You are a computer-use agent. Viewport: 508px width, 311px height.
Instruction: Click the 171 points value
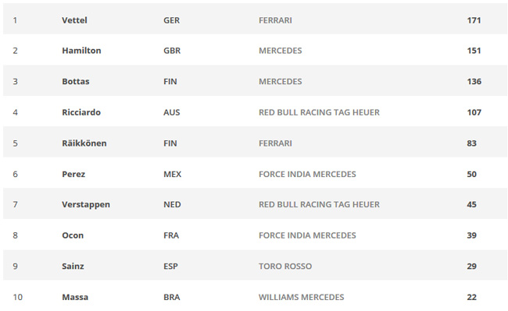pyautogui.click(x=474, y=20)
